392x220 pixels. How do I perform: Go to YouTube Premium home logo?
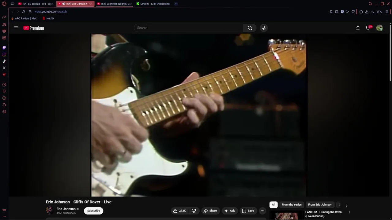(x=34, y=28)
